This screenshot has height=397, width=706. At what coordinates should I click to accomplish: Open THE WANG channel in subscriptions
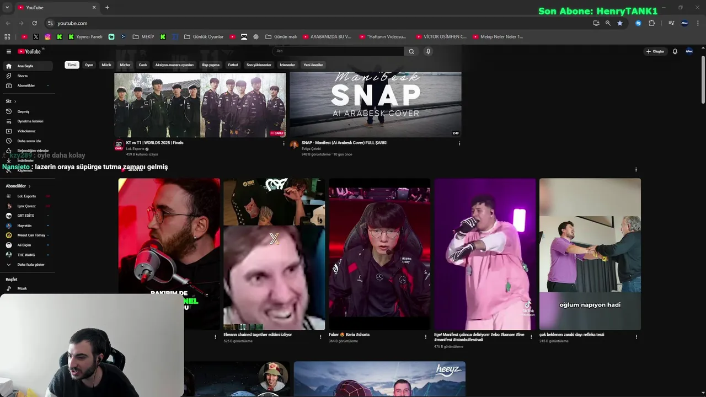(28, 255)
